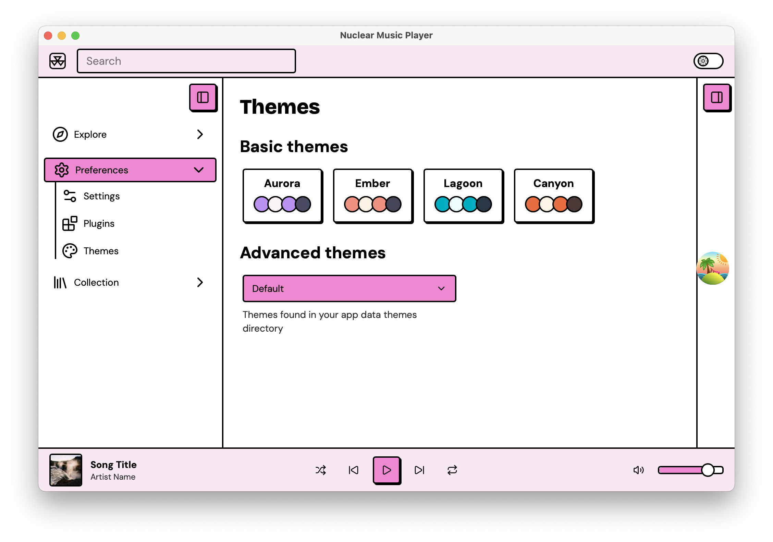Click the Plugins blocks icon
The width and height of the screenshot is (773, 542).
pos(70,223)
